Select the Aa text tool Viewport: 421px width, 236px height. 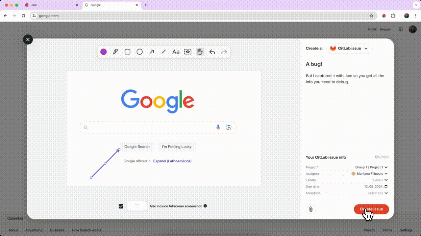tap(176, 52)
